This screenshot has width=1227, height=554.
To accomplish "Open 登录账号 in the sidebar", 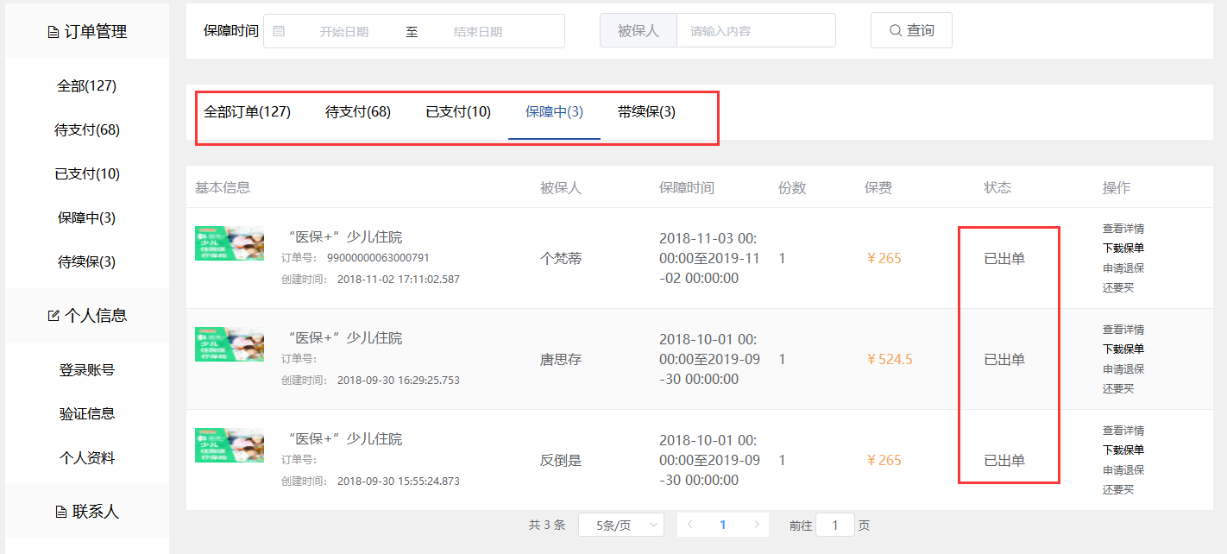I will (x=86, y=370).
